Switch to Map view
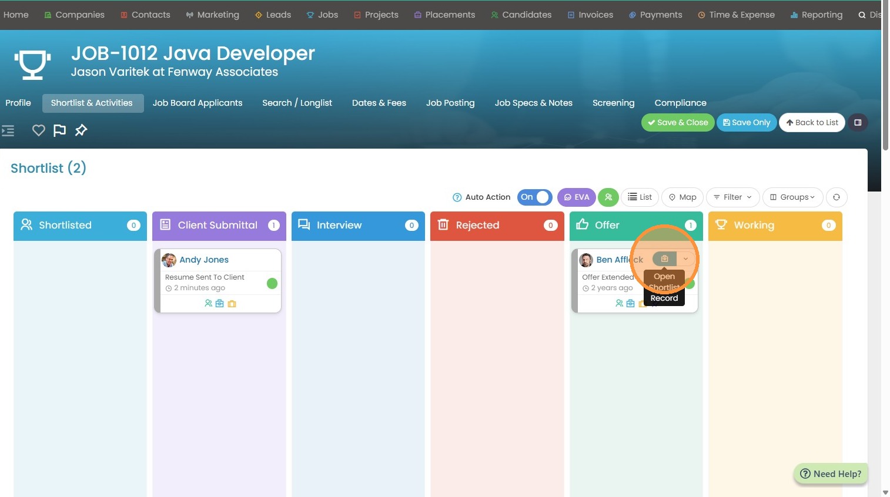The width and height of the screenshot is (890, 497). pyautogui.click(x=682, y=197)
